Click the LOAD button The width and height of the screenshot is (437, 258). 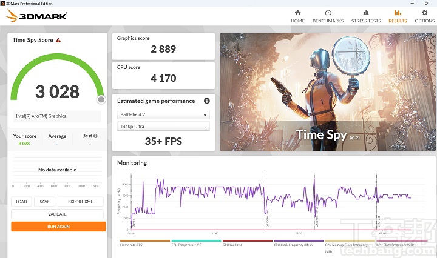click(21, 202)
